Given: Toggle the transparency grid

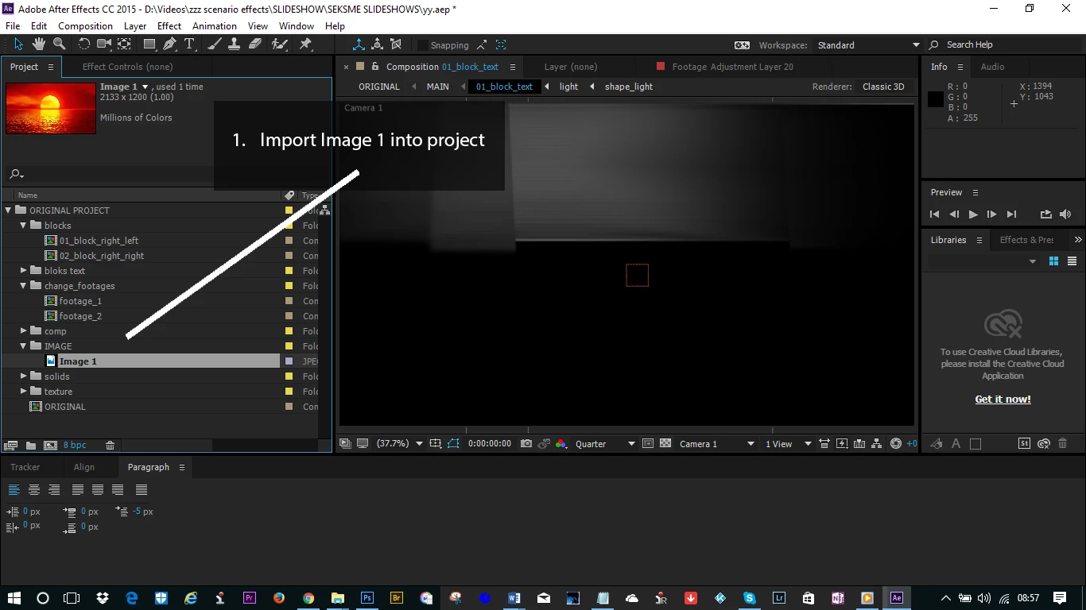Looking at the screenshot, I should 666,444.
